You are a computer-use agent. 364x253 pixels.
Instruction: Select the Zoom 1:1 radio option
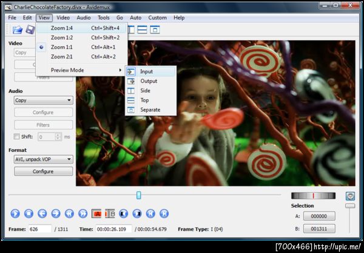[82, 47]
